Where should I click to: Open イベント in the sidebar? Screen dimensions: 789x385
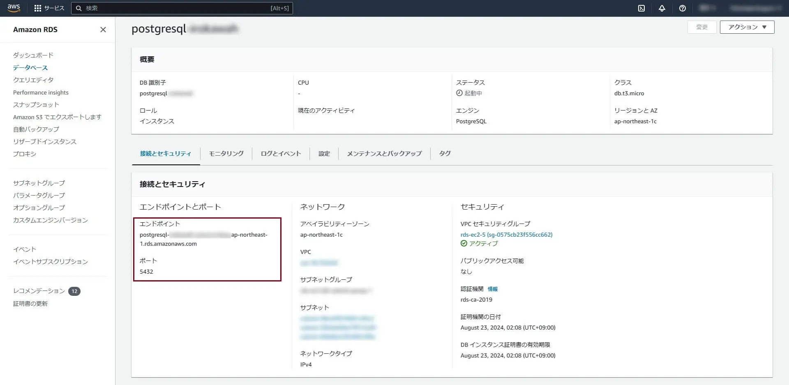coord(25,249)
